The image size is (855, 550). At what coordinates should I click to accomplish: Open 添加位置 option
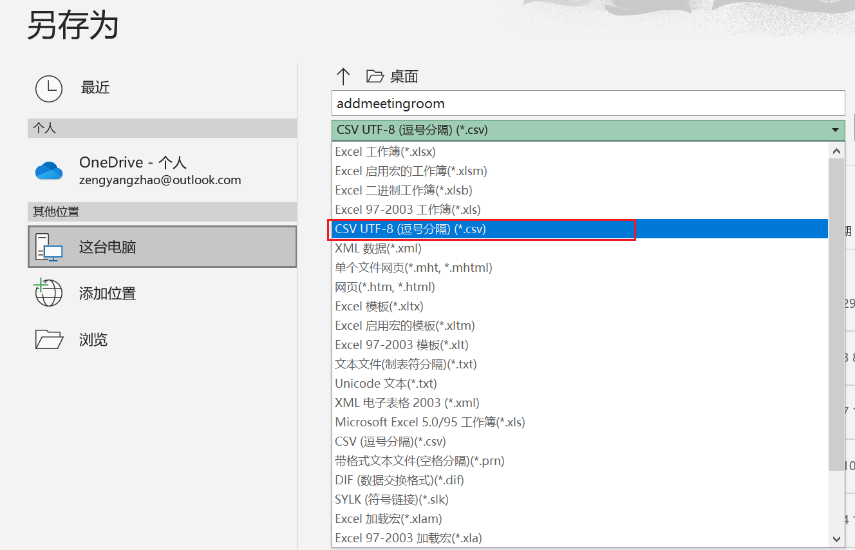coord(162,294)
